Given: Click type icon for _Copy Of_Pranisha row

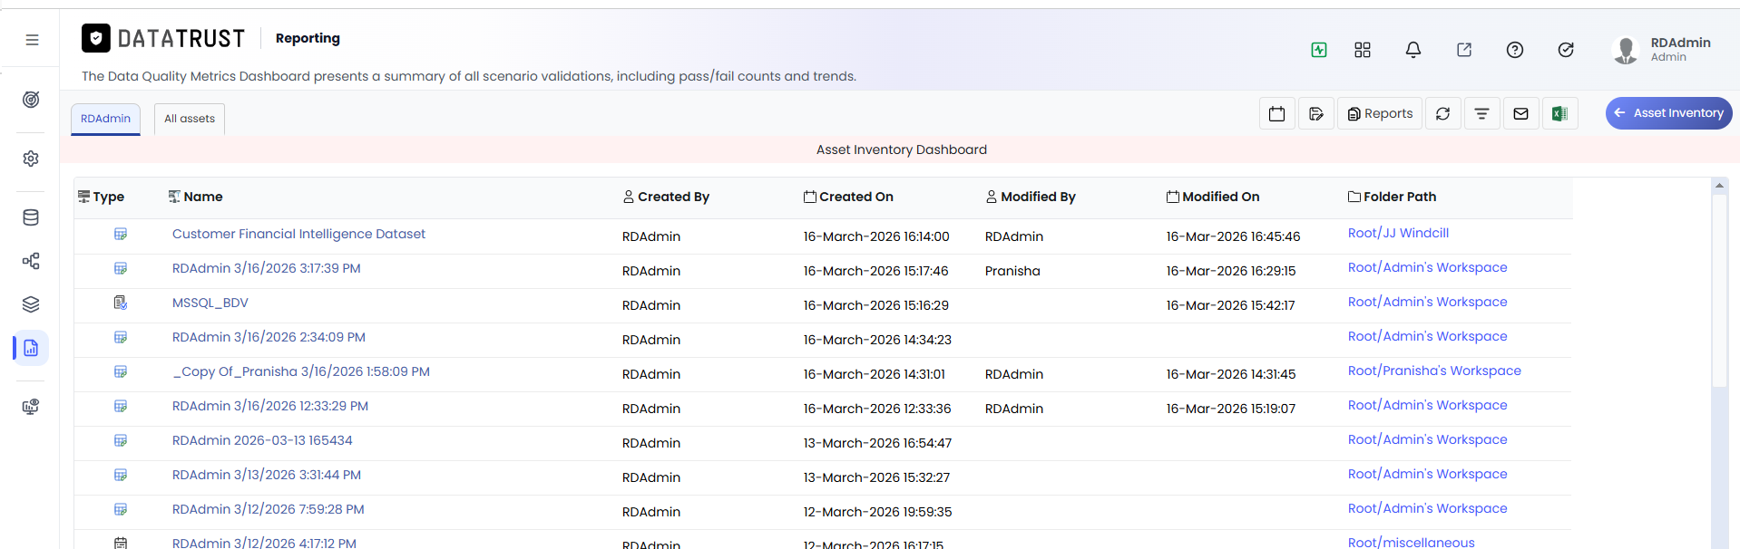Looking at the screenshot, I should pyautogui.click(x=121, y=371).
